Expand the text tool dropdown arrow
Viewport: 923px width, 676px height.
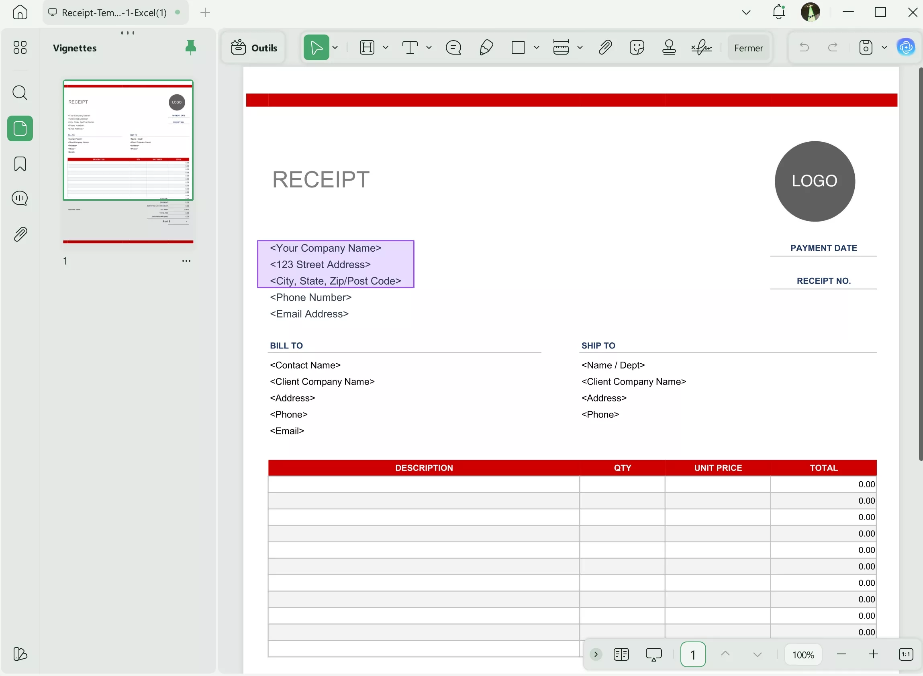pos(429,48)
